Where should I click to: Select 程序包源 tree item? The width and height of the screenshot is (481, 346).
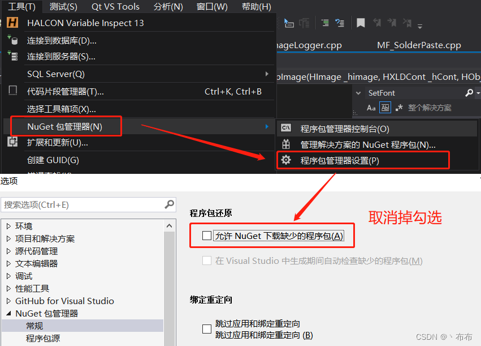[x=43, y=338]
